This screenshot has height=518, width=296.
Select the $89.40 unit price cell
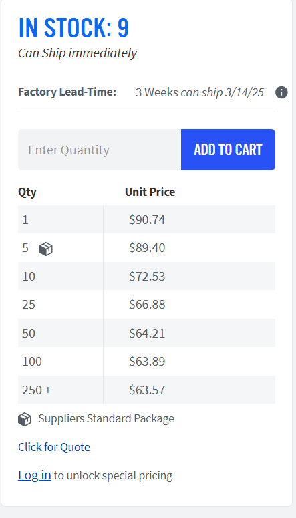click(x=147, y=247)
